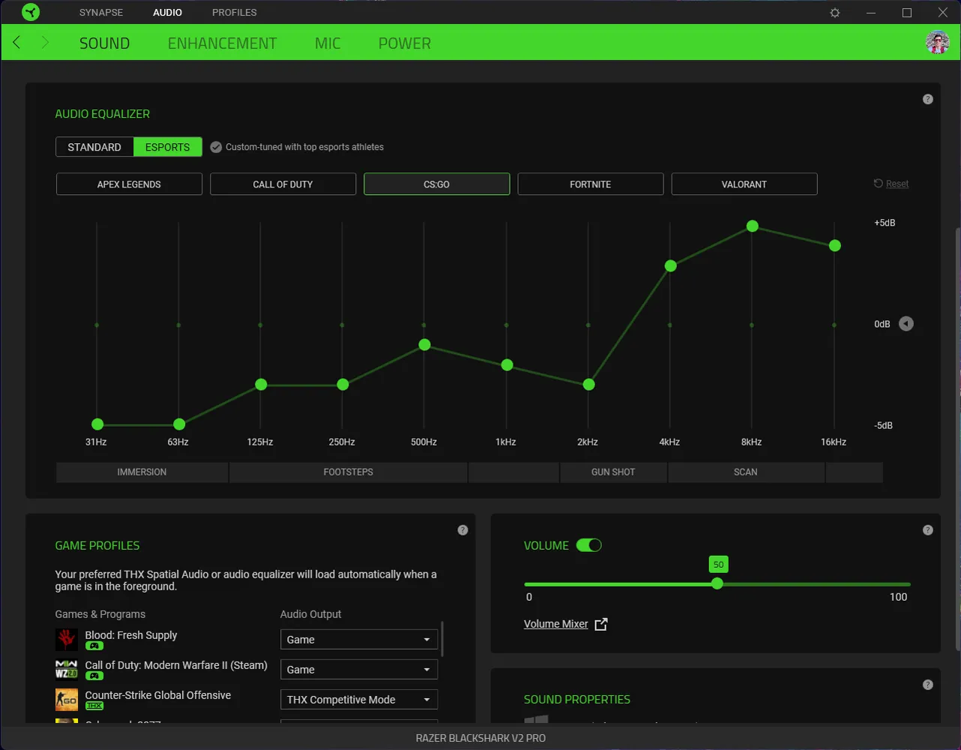The height and width of the screenshot is (750, 961).
Task: Click the SOUND PROPERTIES heading
Action: 577,699
